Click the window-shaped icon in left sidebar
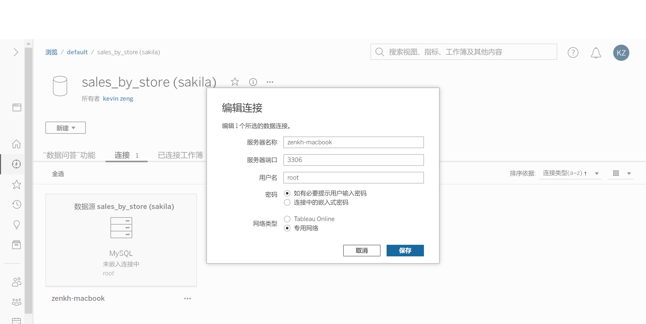The height and width of the screenshot is (324, 646). coord(17,107)
